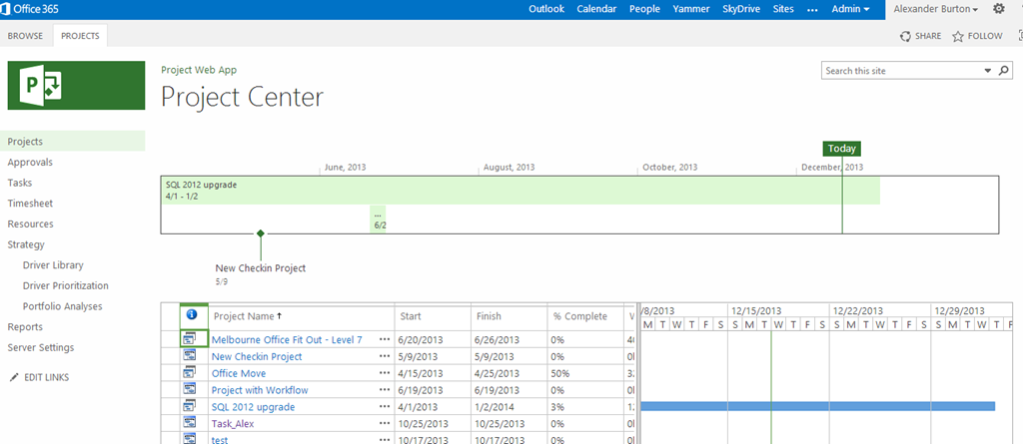Open ellipsis menu for Project with Workflow
1023x444 pixels.
[385, 390]
